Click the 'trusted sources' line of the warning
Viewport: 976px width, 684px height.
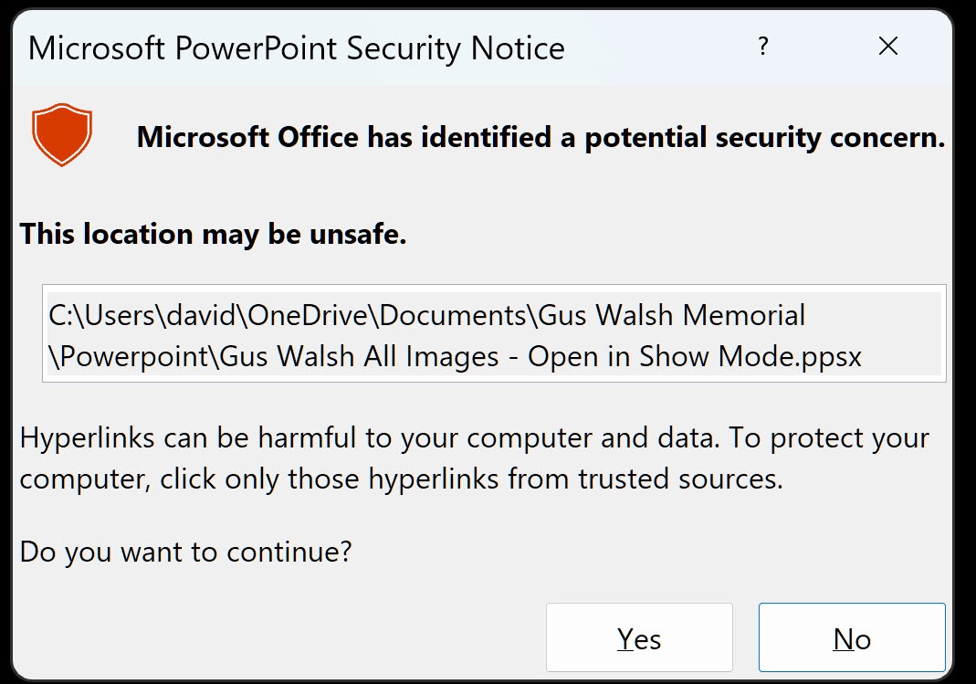pos(401,479)
